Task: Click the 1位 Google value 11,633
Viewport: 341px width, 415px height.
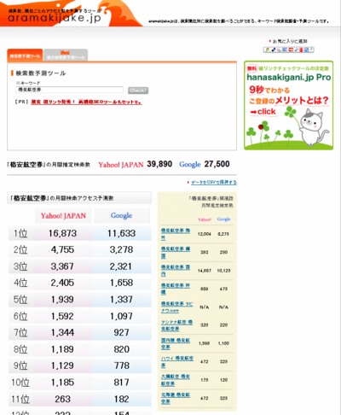Action: tap(122, 233)
